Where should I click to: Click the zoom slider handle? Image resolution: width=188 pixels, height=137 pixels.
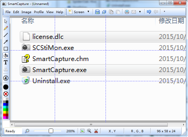tap(51, 131)
